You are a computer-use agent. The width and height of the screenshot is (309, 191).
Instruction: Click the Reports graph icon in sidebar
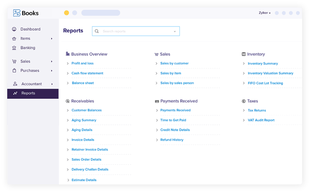tap(15, 93)
